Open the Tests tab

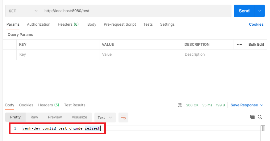(x=148, y=24)
